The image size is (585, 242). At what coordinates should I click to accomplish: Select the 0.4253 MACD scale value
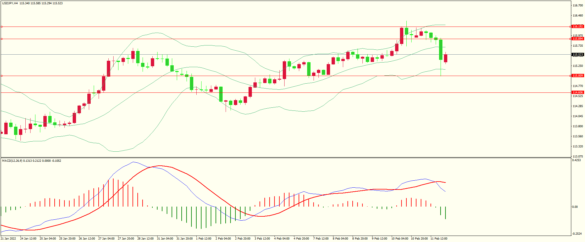(x=576, y=160)
